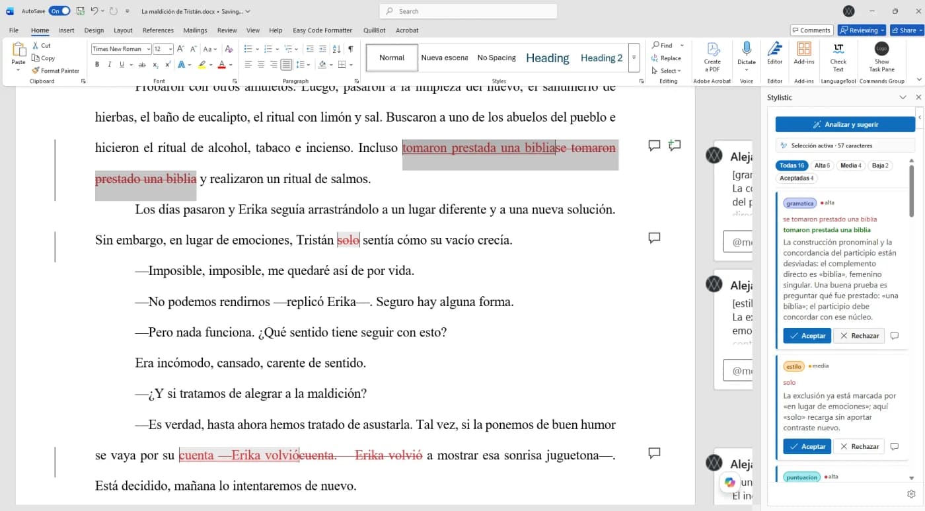The height and width of the screenshot is (511, 925).
Task: Click the Cut scissors icon
Action: click(x=34, y=46)
